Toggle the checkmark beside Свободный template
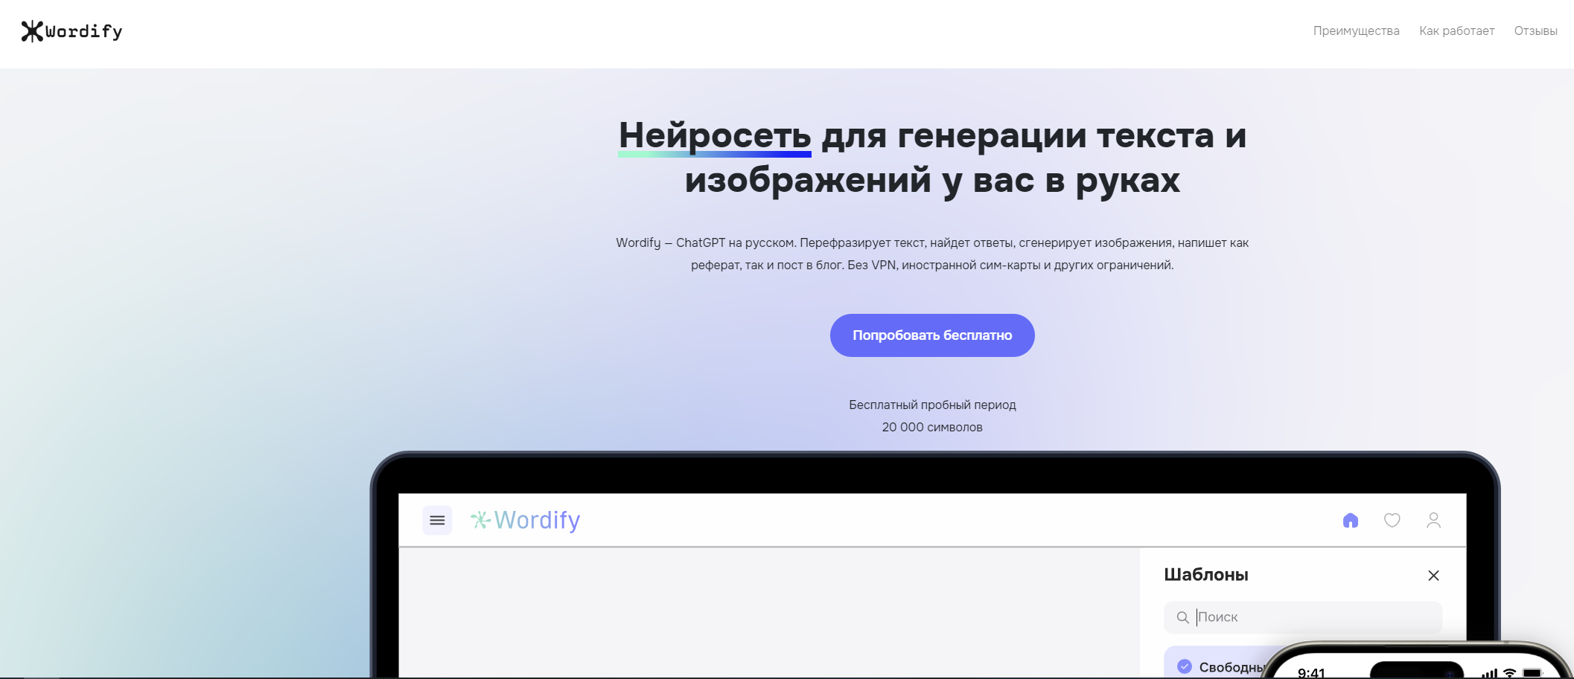The image size is (1574, 679). pos(1185,666)
